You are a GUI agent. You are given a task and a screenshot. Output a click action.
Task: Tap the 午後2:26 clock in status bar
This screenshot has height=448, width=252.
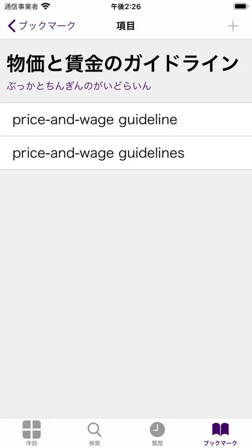tap(126, 6)
